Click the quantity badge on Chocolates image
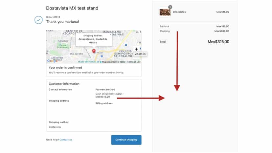This screenshot has width=272, height=153. coord(170,7)
